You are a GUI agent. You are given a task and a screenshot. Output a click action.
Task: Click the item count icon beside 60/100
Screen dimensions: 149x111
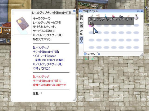(x=85, y=54)
